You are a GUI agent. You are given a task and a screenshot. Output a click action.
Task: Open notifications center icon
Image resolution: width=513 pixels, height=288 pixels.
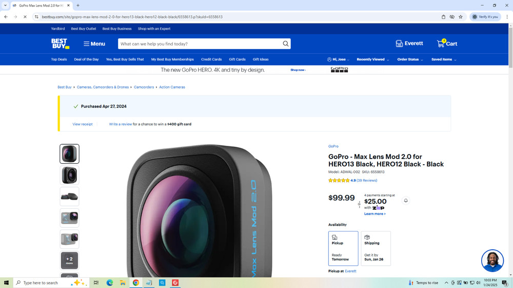505,283
